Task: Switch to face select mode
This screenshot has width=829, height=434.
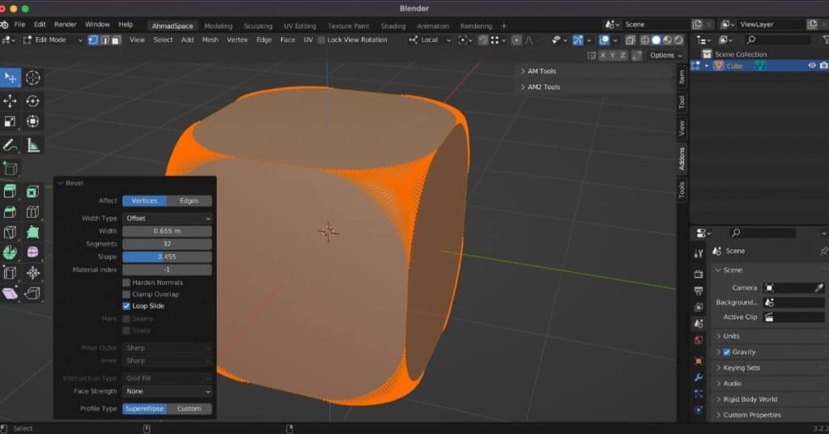Action: (x=117, y=40)
